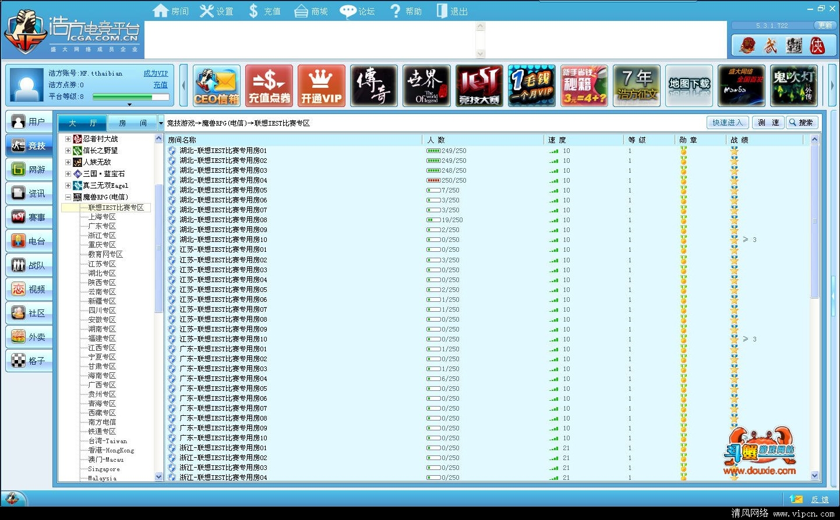Image resolution: width=840 pixels, height=520 pixels.
Task: Switch to the 大厅 tab
Action: coord(82,123)
